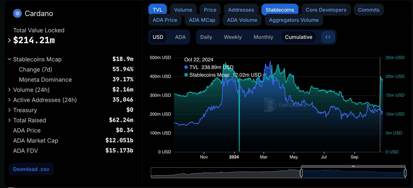Click the ADA FDV label
The height and width of the screenshot is (188, 413).
pos(25,151)
